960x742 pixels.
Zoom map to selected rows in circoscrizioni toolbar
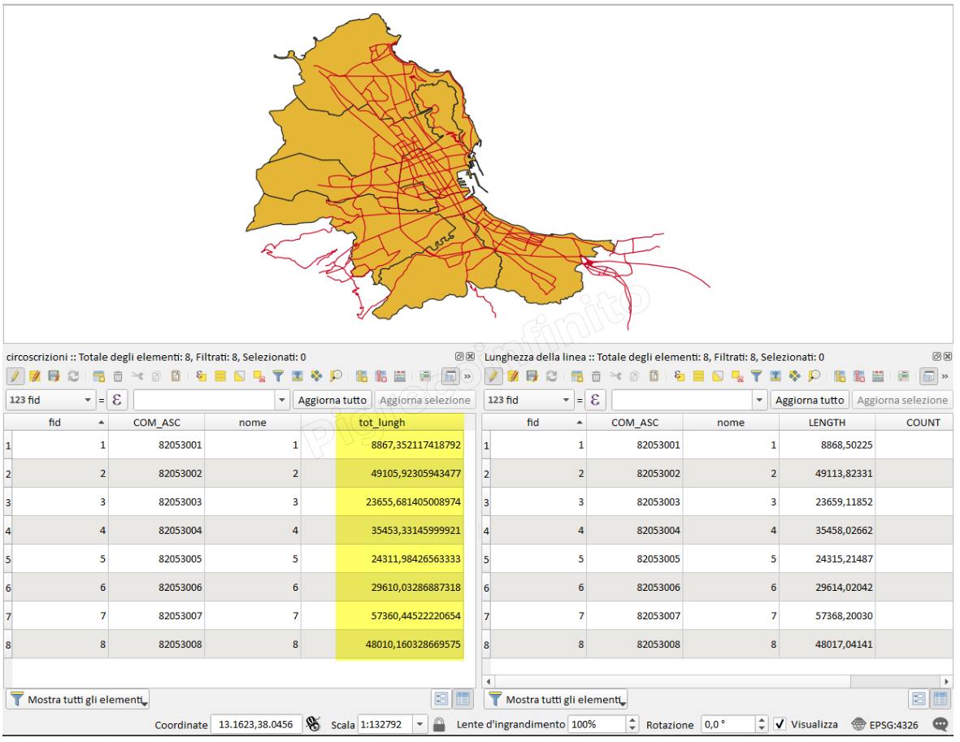pyautogui.click(x=336, y=376)
